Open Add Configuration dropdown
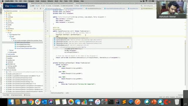The width and height of the screenshot is (188, 106). [x=149, y=6]
